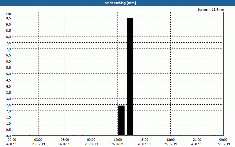Click the 03:00 time axis label
Viewport: 235px width, 147px height.
pos(38,140)
